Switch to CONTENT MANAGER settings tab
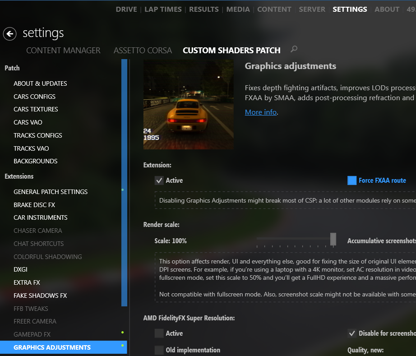The width and height of the screenshot is (416, 356). tap(63, 51)
